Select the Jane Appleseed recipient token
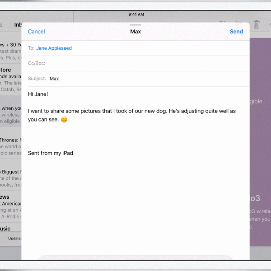This screenshot has height=271, width=271. 54,48
